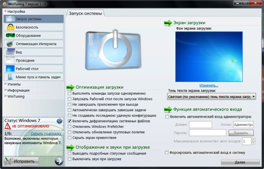Open the Оборудование settings page

[33, 35]
